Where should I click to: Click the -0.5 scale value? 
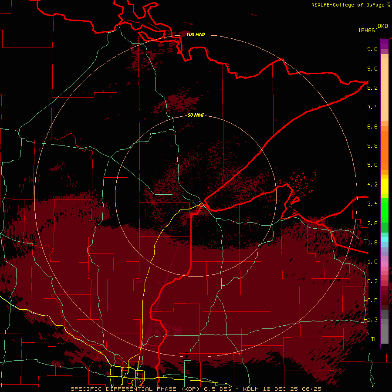point(371,301)
